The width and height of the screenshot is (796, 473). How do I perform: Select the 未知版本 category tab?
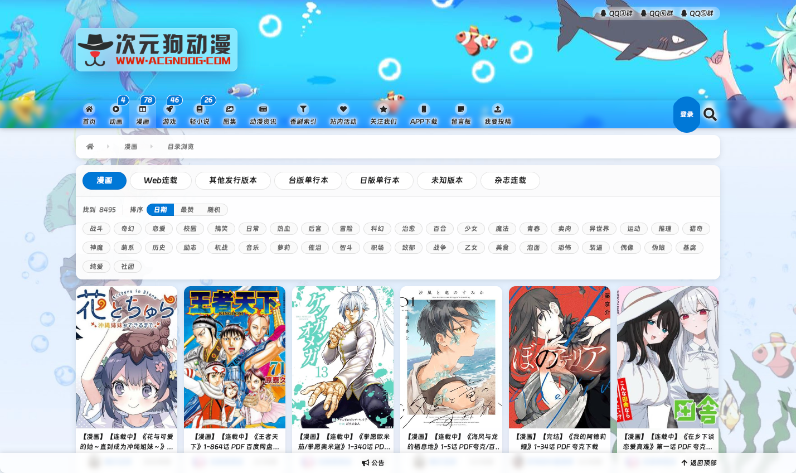coord(447,181)
